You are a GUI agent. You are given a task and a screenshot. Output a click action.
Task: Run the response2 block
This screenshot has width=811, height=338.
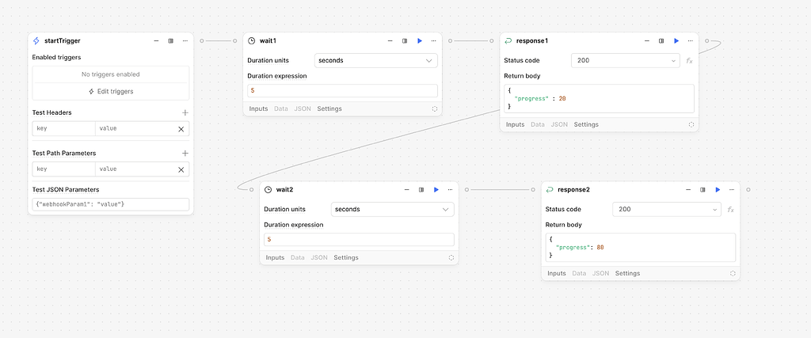718,190
